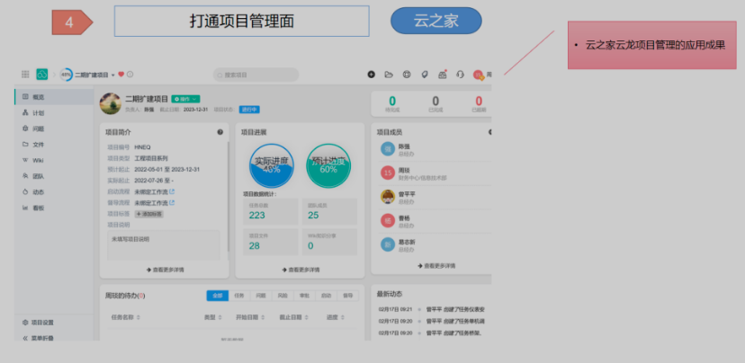Switch to the 启动 filter tab
This screenshot has height=363, width=745.
(x=327, y=296)
